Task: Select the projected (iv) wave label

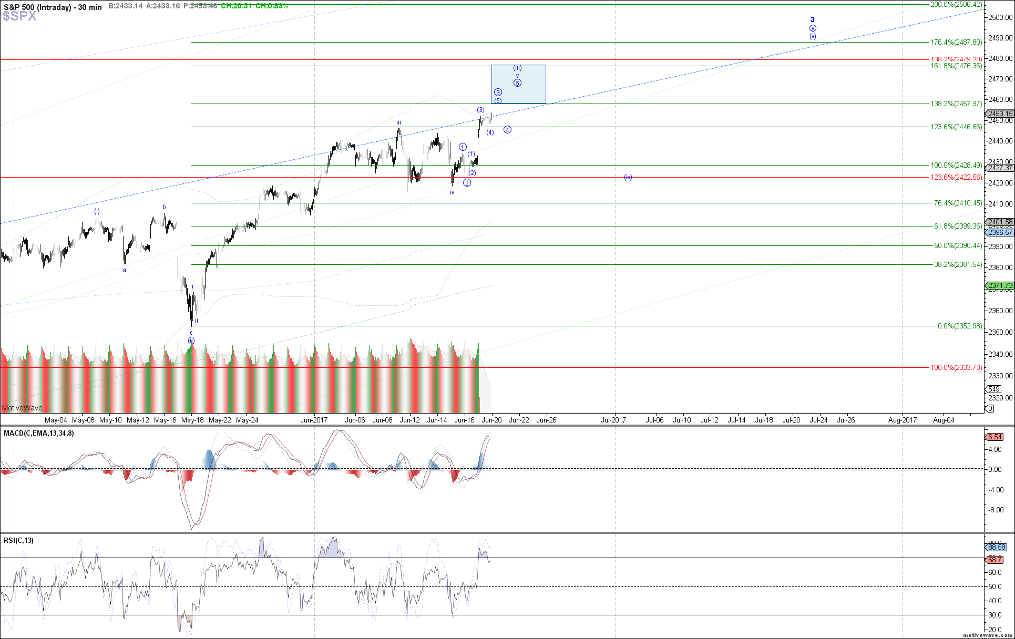Action: point(628,177)
